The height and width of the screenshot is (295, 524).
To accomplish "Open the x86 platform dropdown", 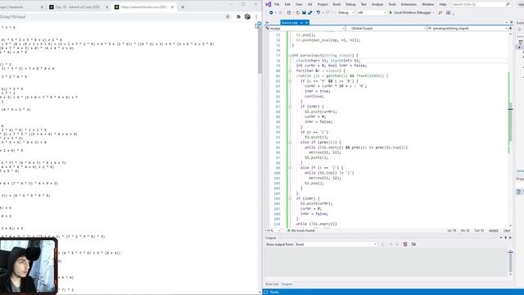I will click(371, 12).
